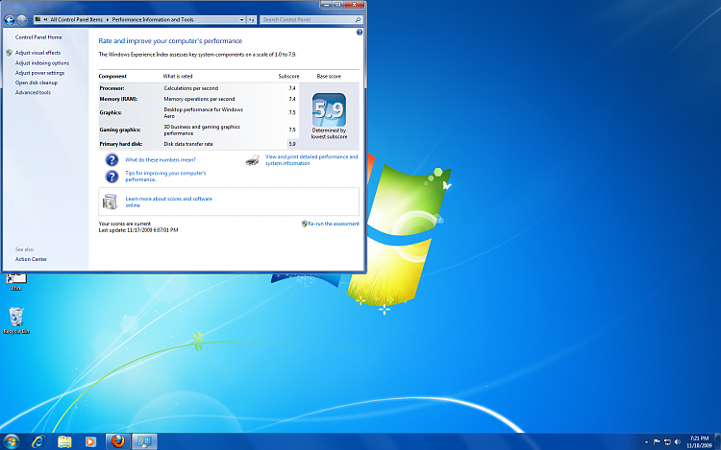The image size is (721, 450).
Task: Open Control Panel Home link
Action: coord(38,37)
